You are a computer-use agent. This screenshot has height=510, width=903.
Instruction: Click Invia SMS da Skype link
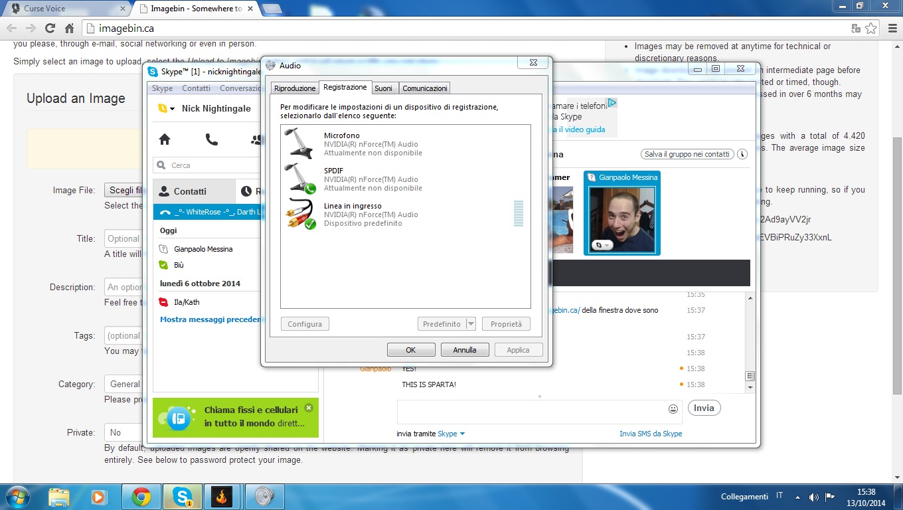coord(651,434)
